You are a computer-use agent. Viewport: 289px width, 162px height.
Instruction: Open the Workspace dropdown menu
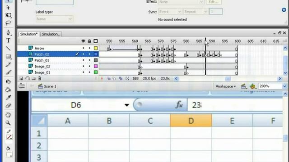pos(226,86)
